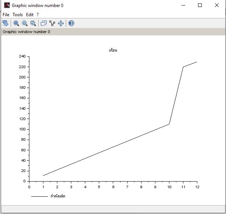Click the plot title text เดือน
Screen dimensions: 226x214
(113, 50)
